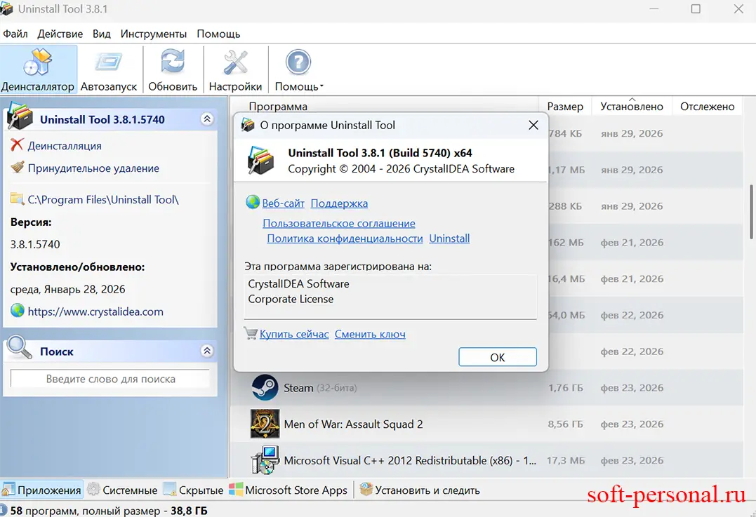Switch to the Системные tab

[x=122, y=490]
